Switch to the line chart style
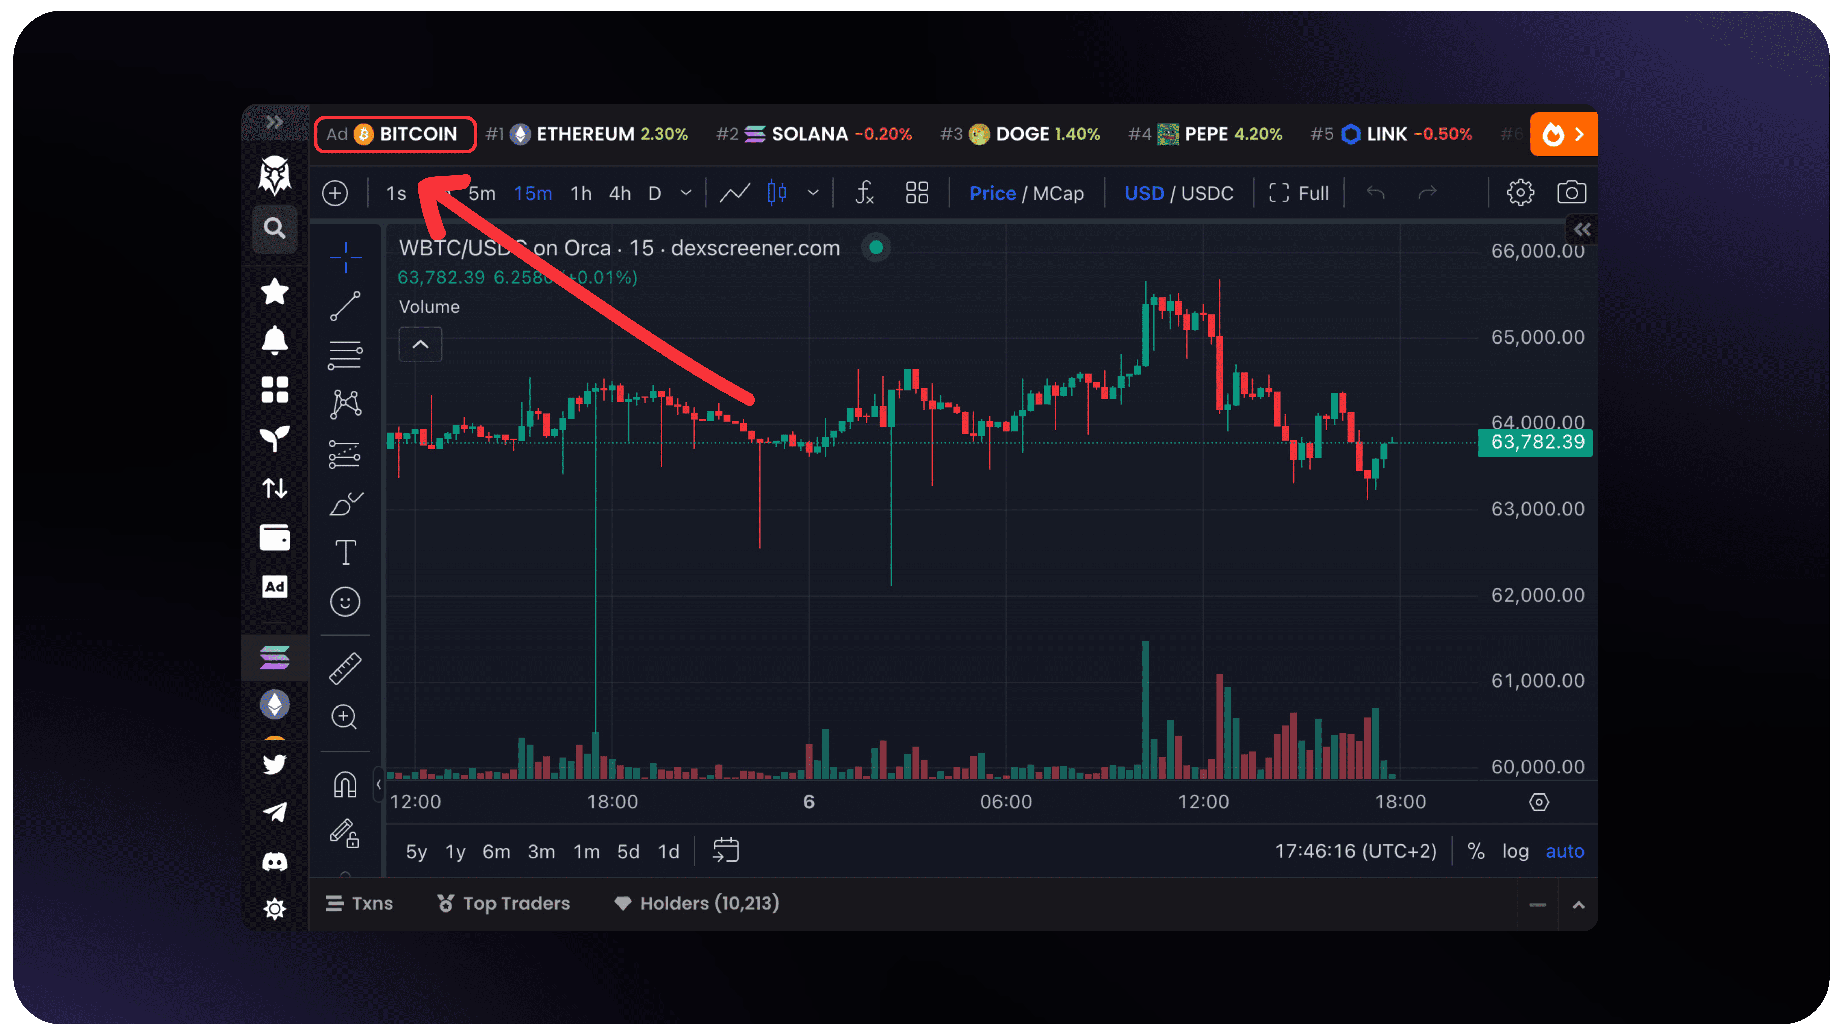The image size is (1840, 1035). [x=735, y=193]
